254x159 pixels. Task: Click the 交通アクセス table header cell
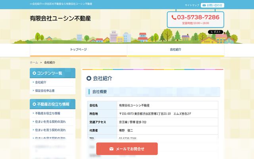(x=102, y=122)
